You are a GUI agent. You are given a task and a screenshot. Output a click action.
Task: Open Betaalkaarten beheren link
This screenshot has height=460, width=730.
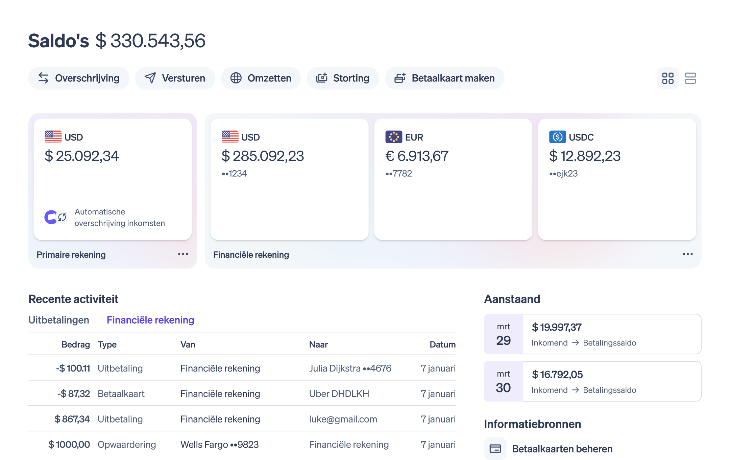pos(562,449)
